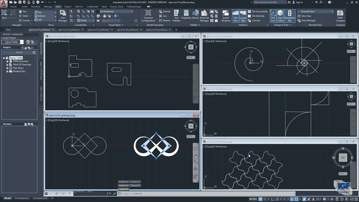Click the command line input field
The image size is (359, 202).
207,194
